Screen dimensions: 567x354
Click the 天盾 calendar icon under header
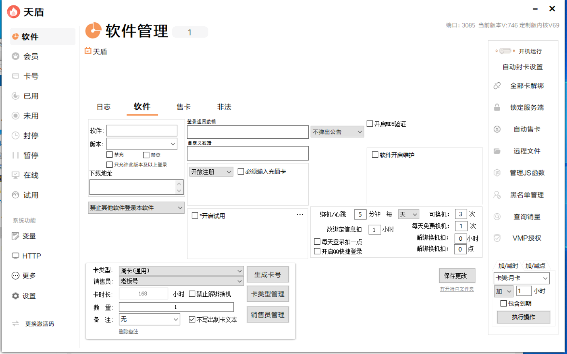point(88,51)
